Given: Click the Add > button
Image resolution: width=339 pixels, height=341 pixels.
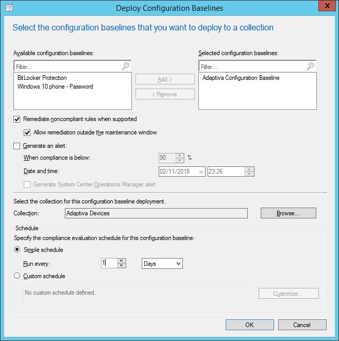Looking at the screenshot, I should coord(165,79).
